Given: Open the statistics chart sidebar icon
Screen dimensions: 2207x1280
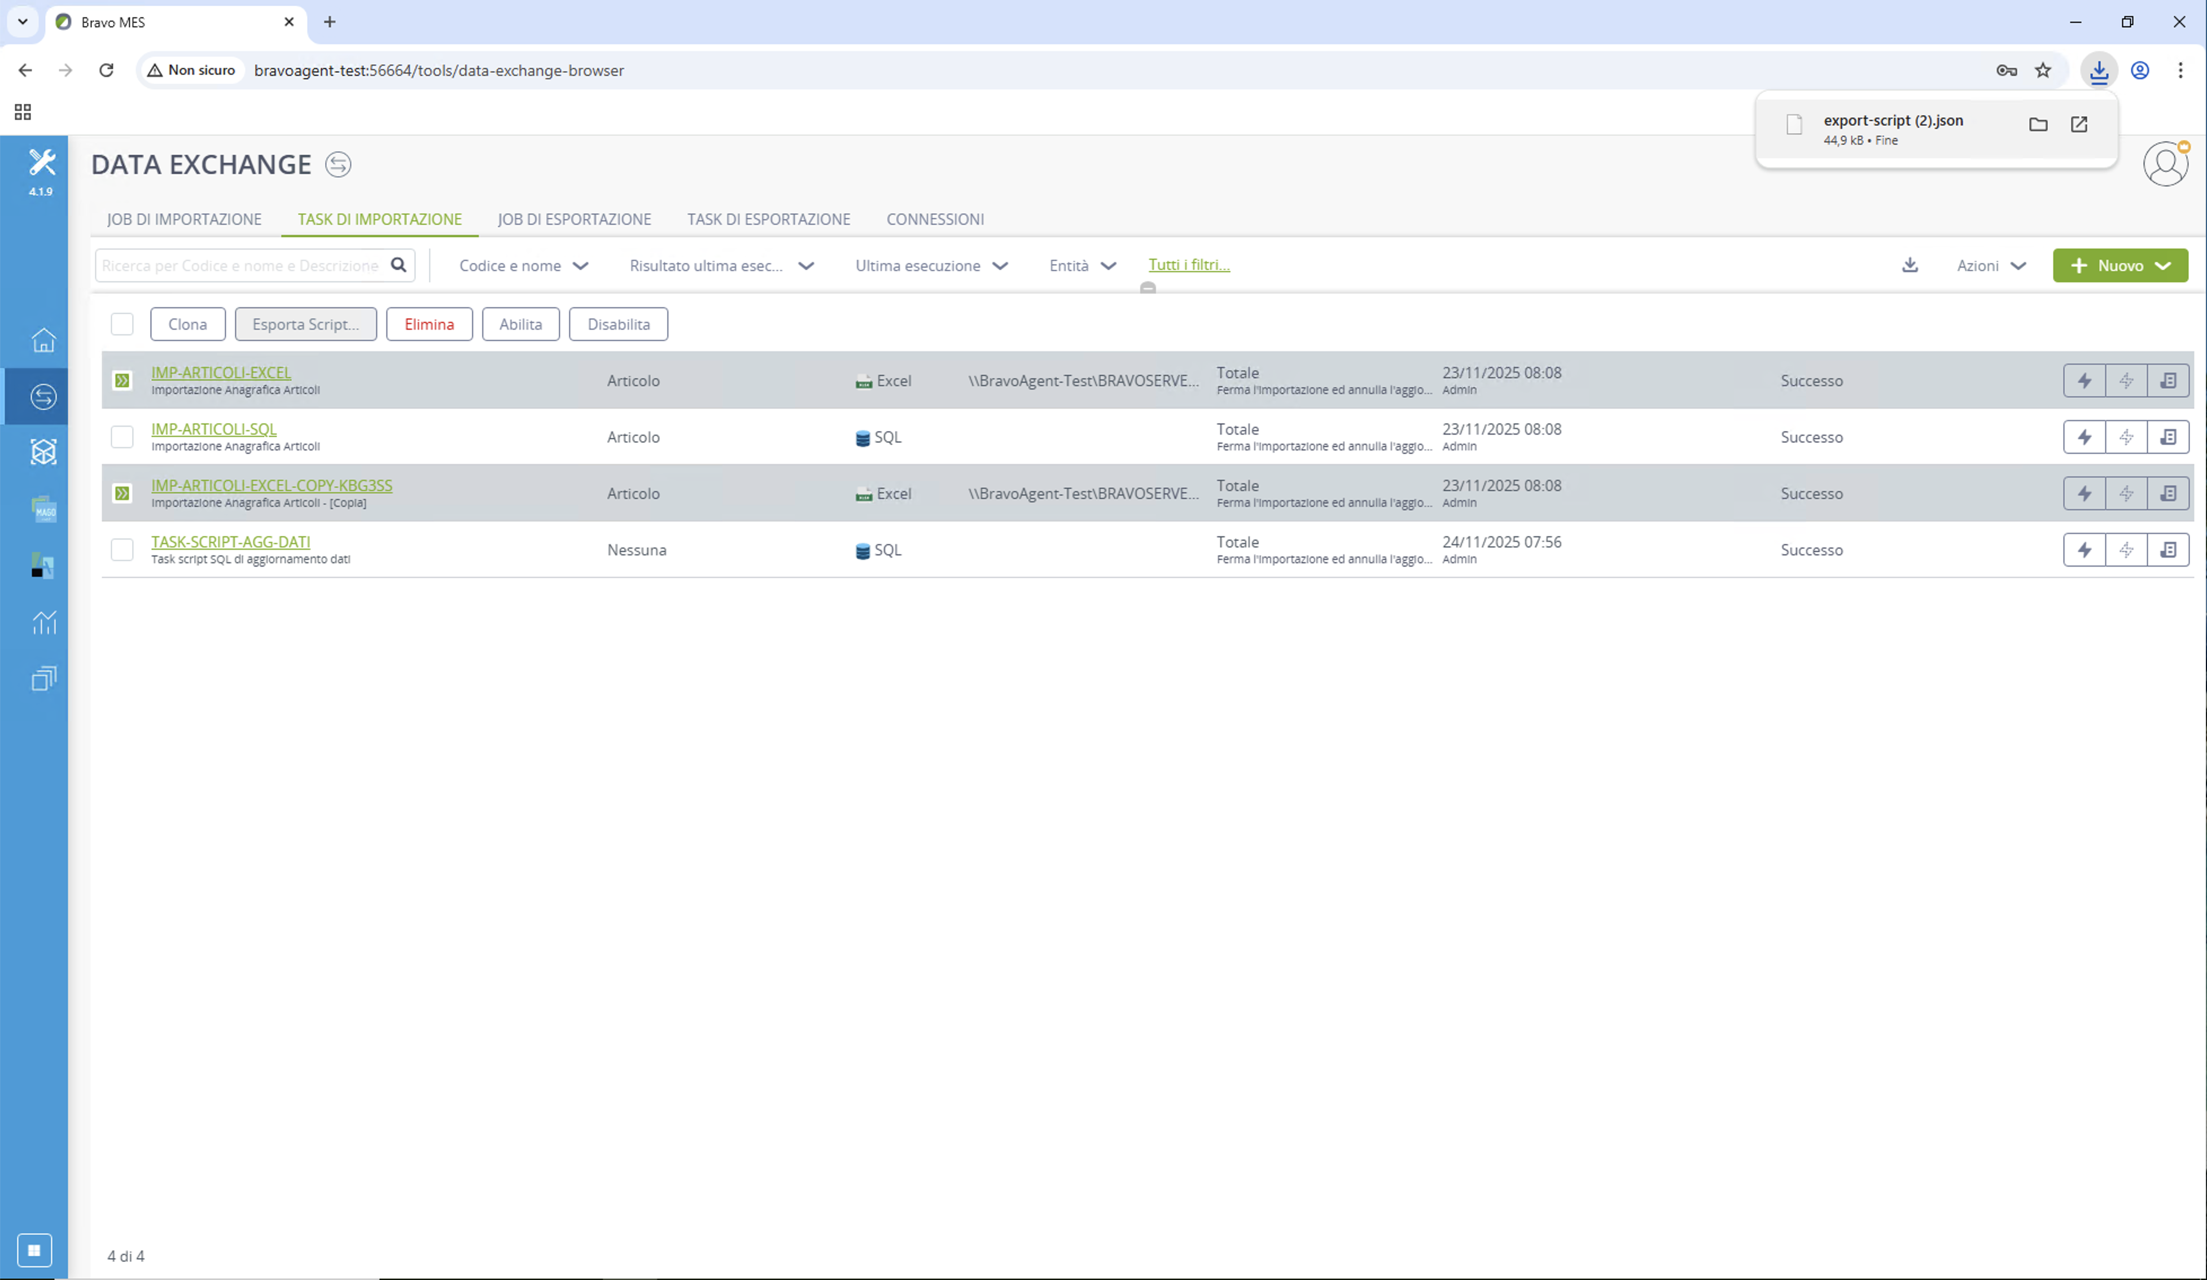Looking at the screenshot, I should click(x=44, y=623).
